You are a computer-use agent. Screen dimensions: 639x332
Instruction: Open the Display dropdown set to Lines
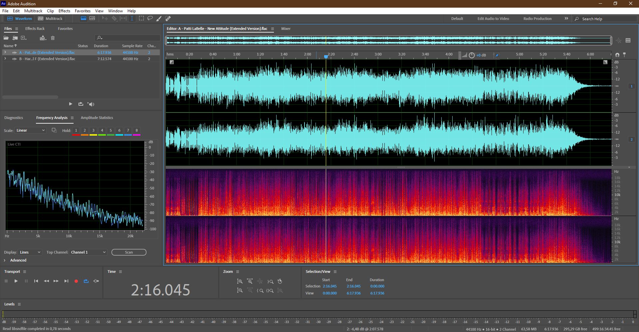pyautogui.click(x=30, y=252)
